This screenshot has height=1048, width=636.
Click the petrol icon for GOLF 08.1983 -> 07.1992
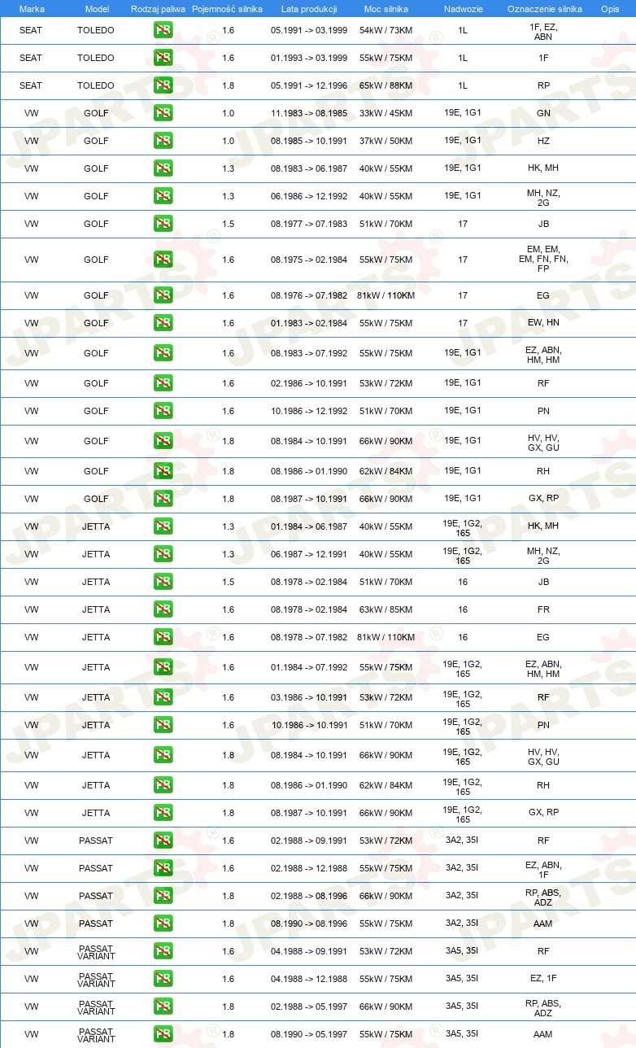[163, 353]
